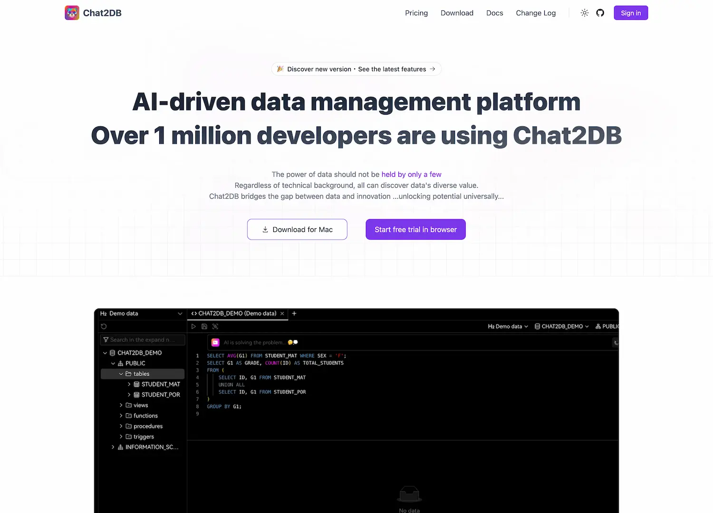Open the Docs page from the navigation
The height and width of the screenshot is (513, 713).
pos(494,13)
